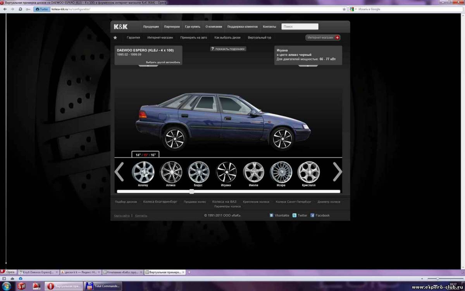The image size is (465, 291).
Task: Open footer link Подбор дисков
Action: pos(126,202)
